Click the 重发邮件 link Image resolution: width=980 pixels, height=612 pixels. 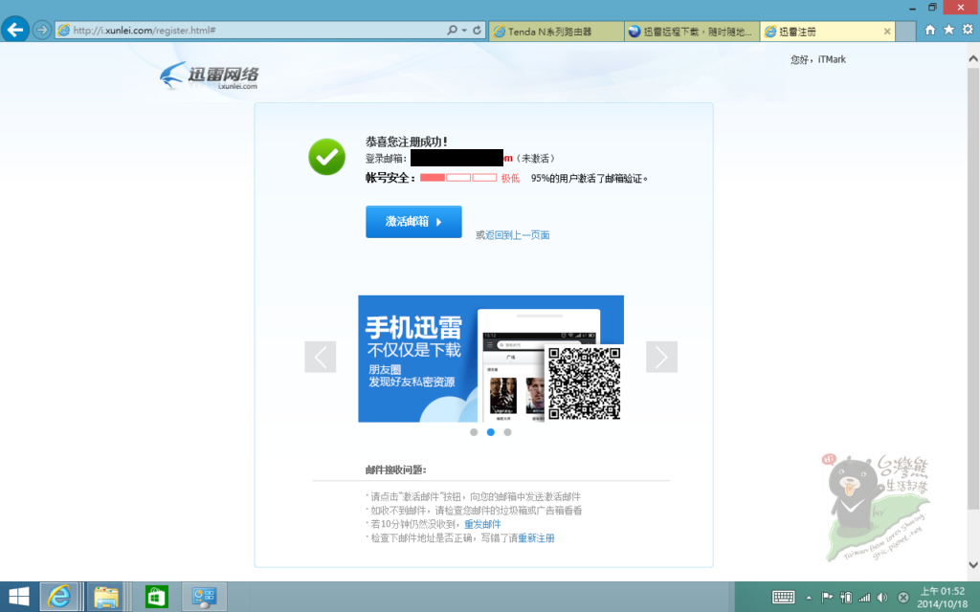click(x=482, y=524)
